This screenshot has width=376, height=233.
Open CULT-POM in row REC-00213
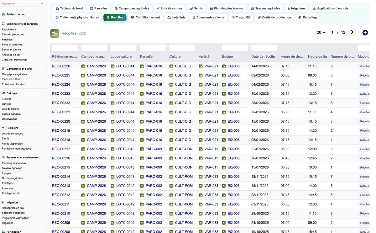pyautogui.click(x=184, y=186)
